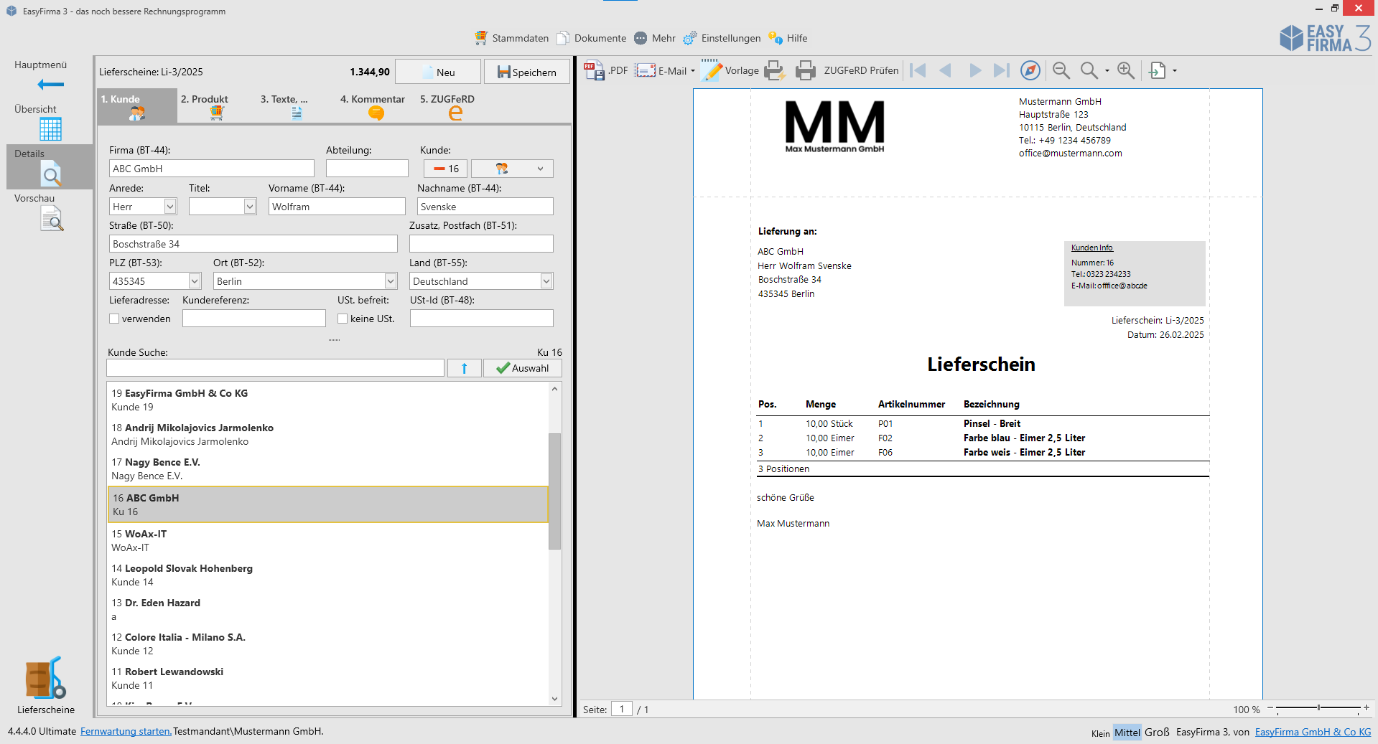Viewport: 1378px width, 744px height.
Task: Confirm customer with Auswahl button
Action: [x=523, y=368]
